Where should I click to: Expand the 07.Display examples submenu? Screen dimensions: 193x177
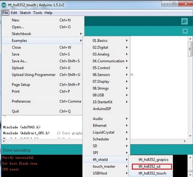(x=106, y=82)
